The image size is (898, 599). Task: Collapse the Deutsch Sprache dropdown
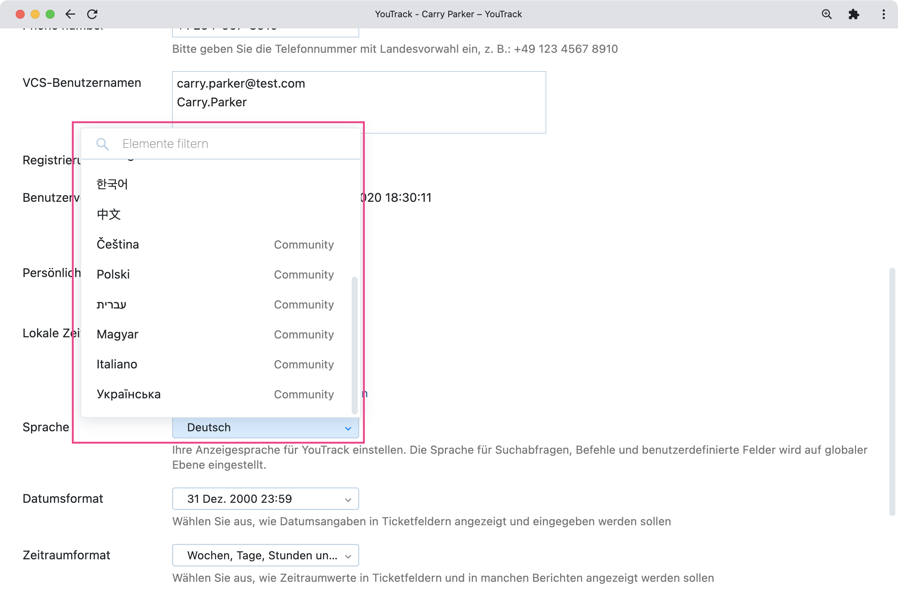coord(265,428)
